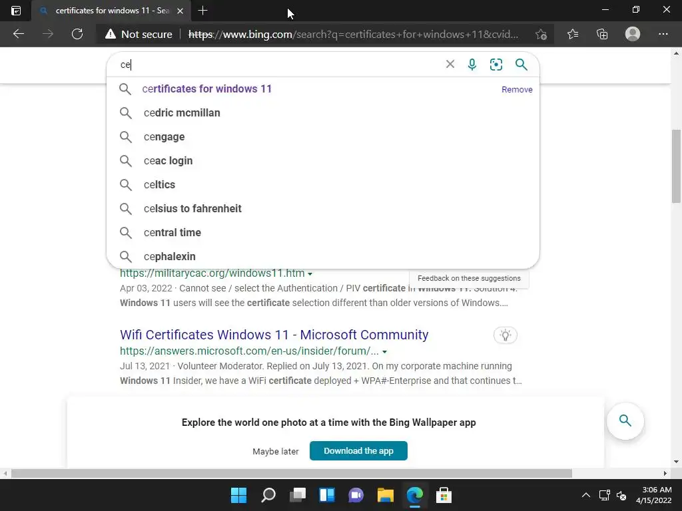The image size is (682, 511).
Task: Expand dropdown next to militarycac.org URL
Action: pyautogui.click(x=310, y=274)
